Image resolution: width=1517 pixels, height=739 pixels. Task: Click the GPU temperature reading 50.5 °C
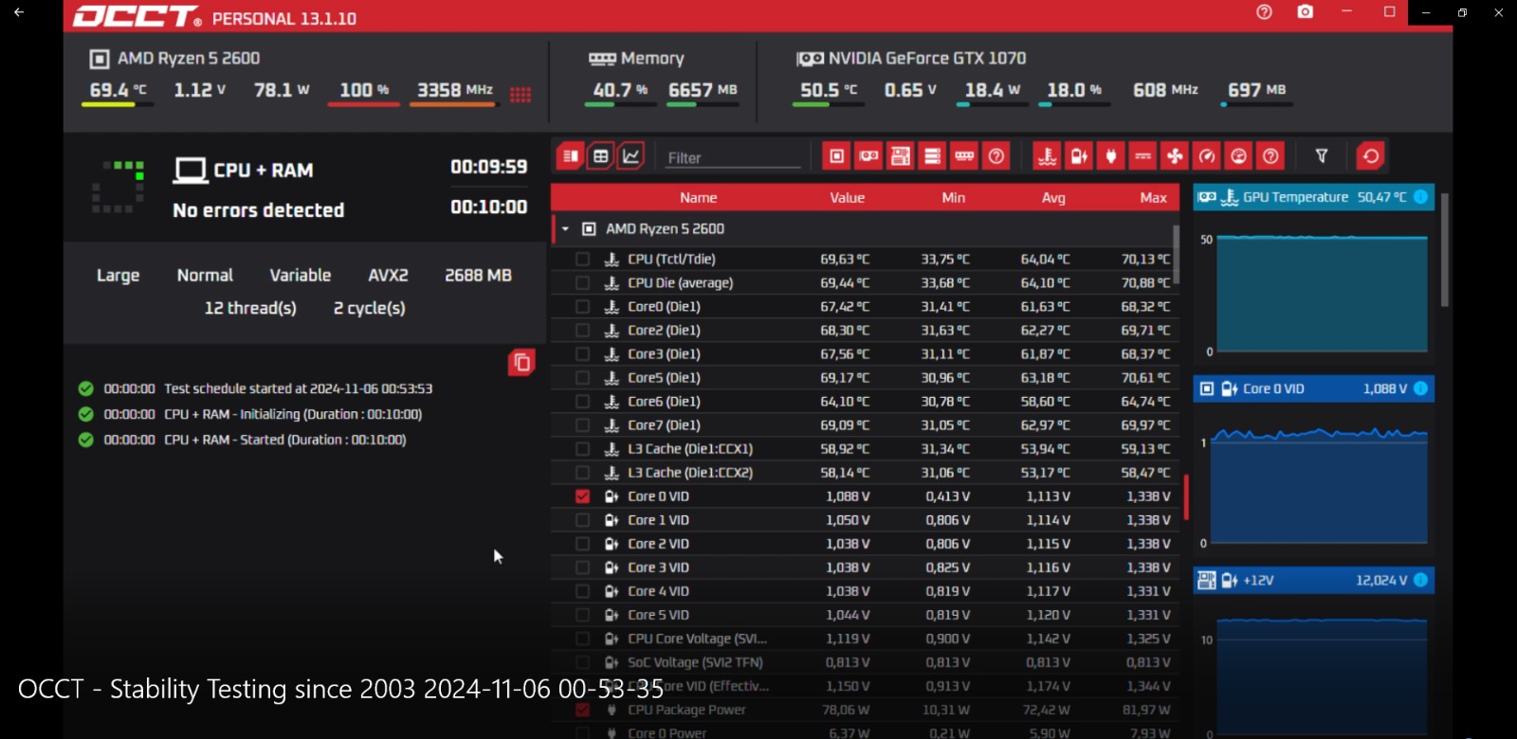[x=829, y=90]
